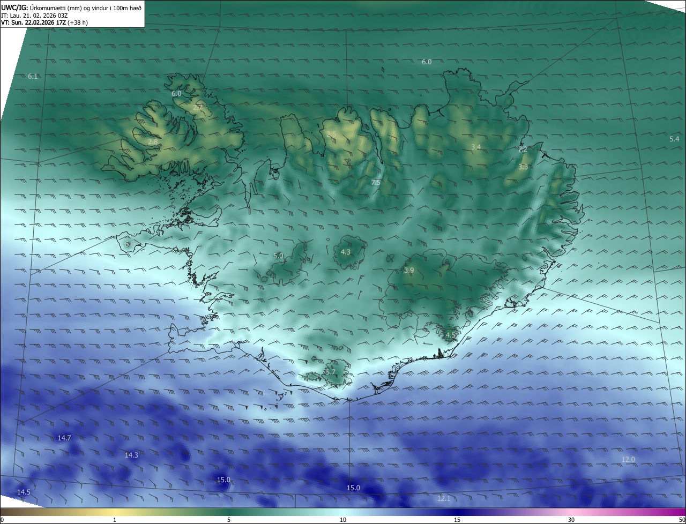The image size is (686, 524).
Task: Click the initial time line 'IT: Lau. 21. 02. 2026 03Z'
Action: coord(34,16)
